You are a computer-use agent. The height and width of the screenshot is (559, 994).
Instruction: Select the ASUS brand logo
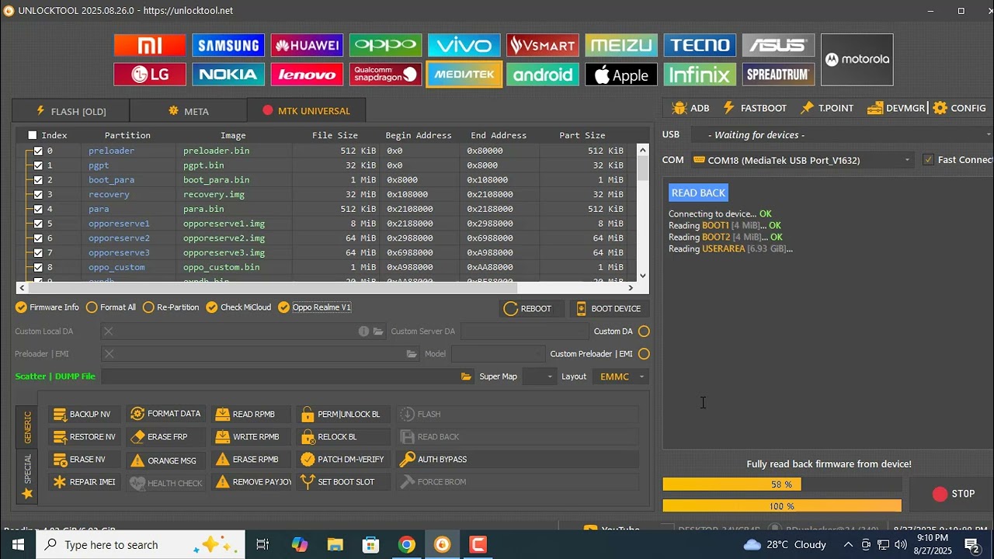tap(778, 45)
